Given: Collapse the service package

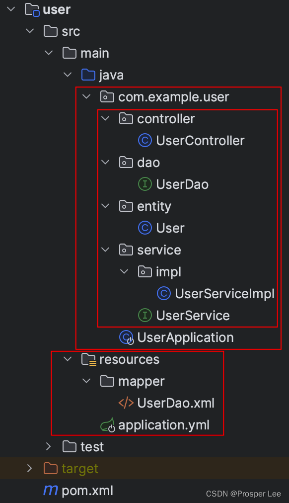Looking at the screenshot, I should (106, 249).
